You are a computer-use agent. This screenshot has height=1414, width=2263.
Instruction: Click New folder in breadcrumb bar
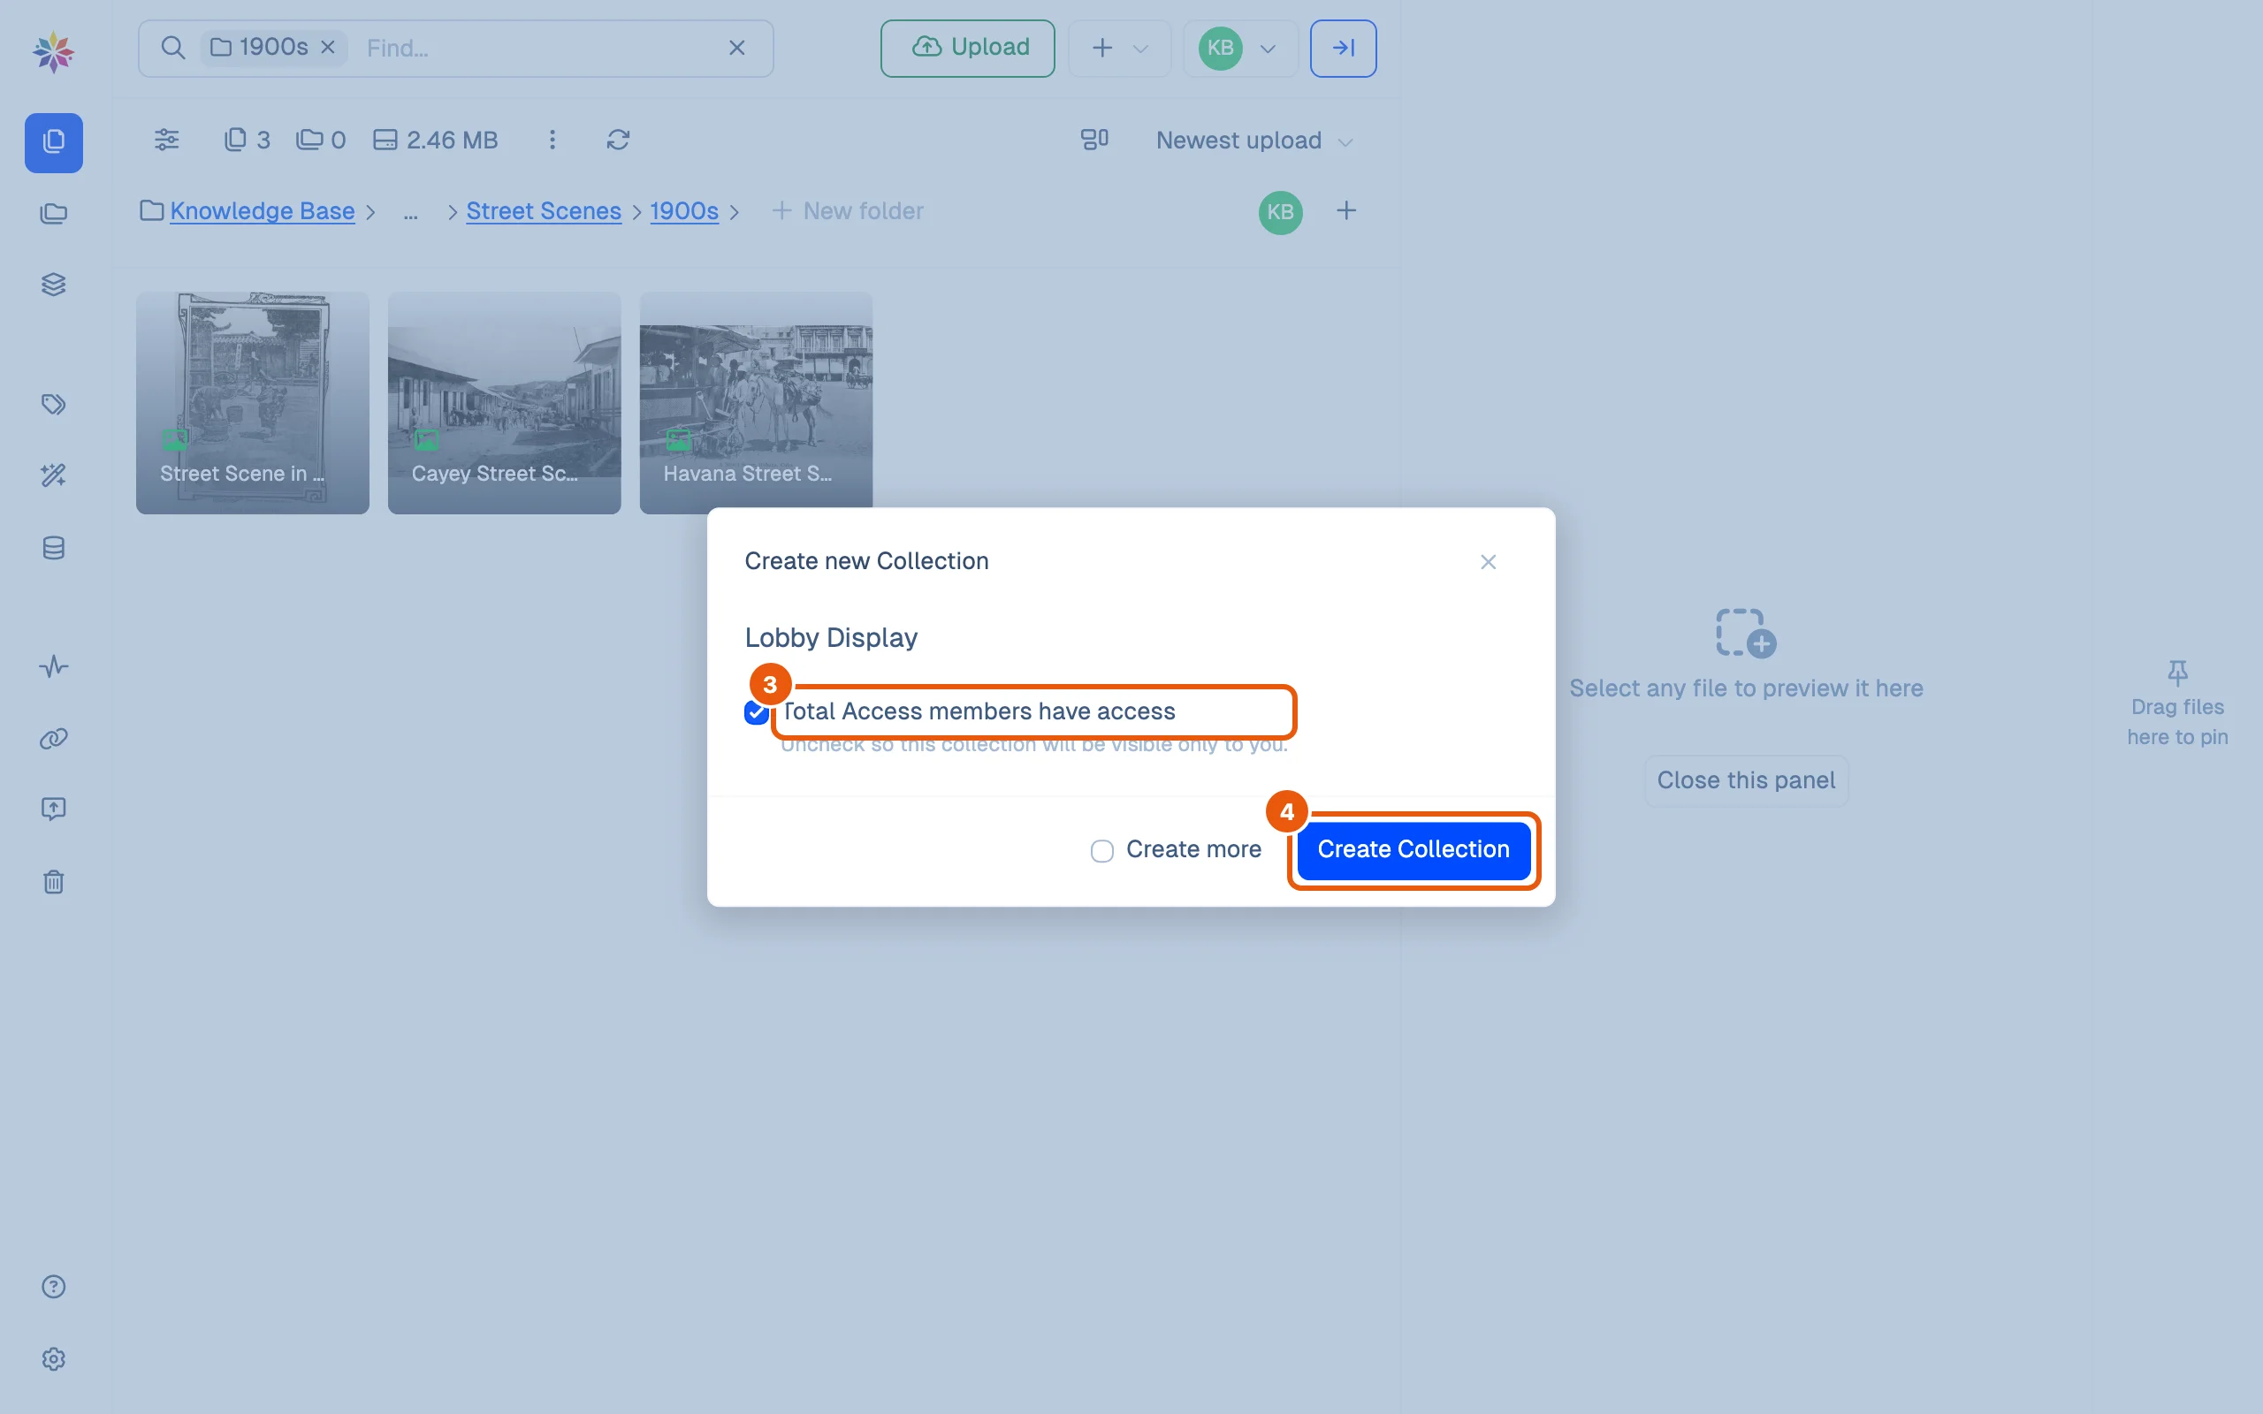click(847, 211)
